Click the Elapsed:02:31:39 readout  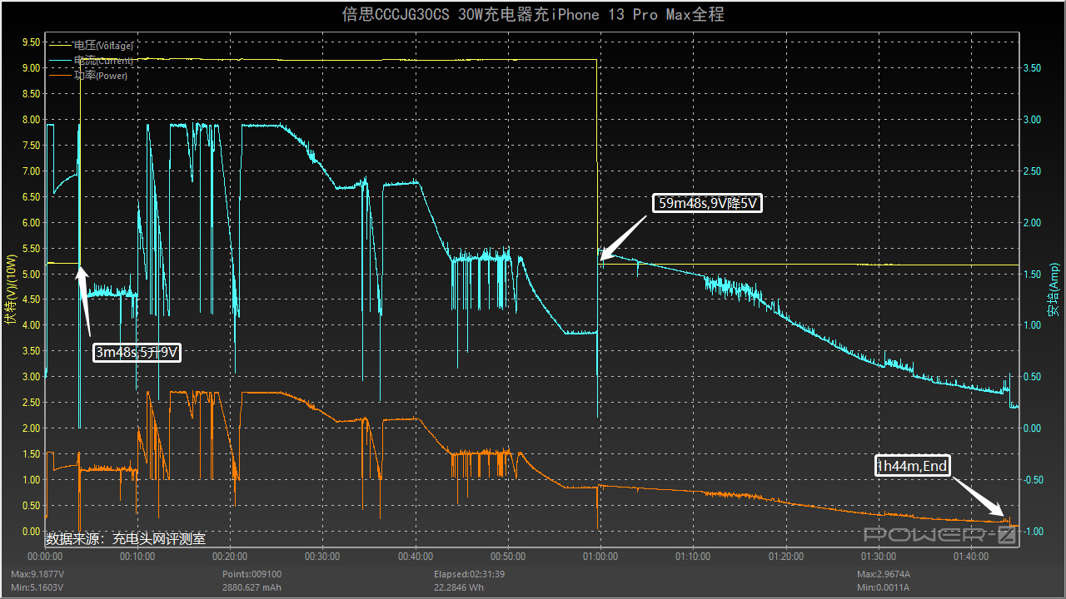point(470,574)
